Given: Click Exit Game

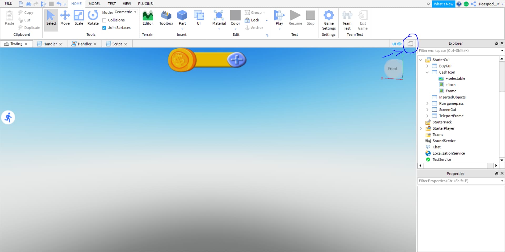Looking at the screenshot, I should (x=363, y=20).
